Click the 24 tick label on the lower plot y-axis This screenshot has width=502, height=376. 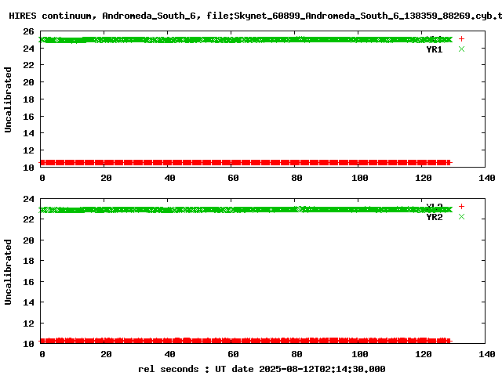tap(28, 199)
